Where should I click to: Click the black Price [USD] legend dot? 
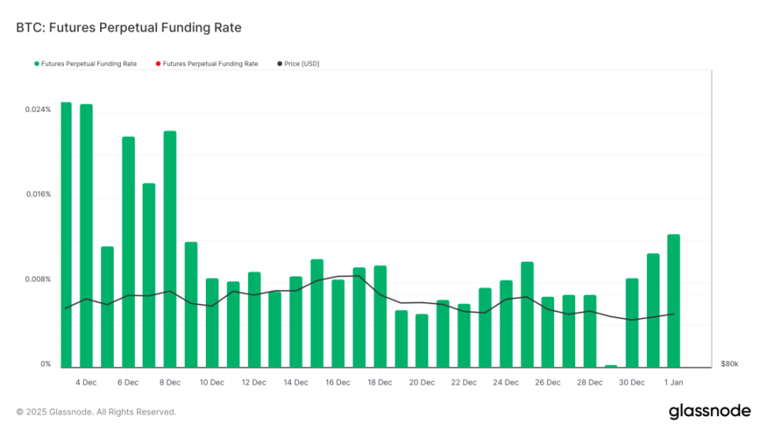279,64
